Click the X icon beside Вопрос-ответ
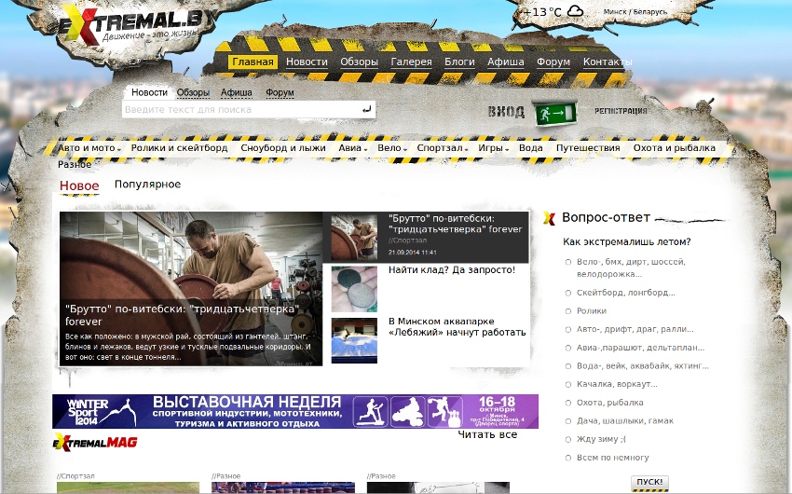This screenshot has height=494, width=792. (x=550, y=219)
